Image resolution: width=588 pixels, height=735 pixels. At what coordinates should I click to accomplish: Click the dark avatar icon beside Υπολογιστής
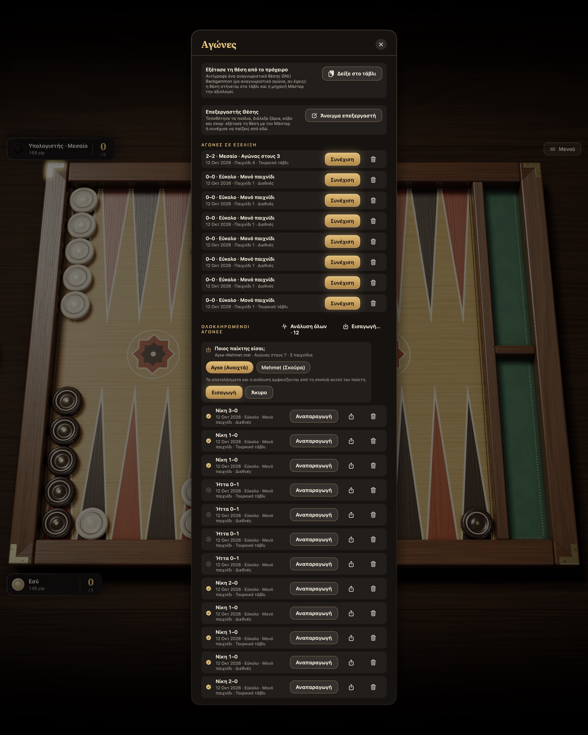[x=18, y=149]
